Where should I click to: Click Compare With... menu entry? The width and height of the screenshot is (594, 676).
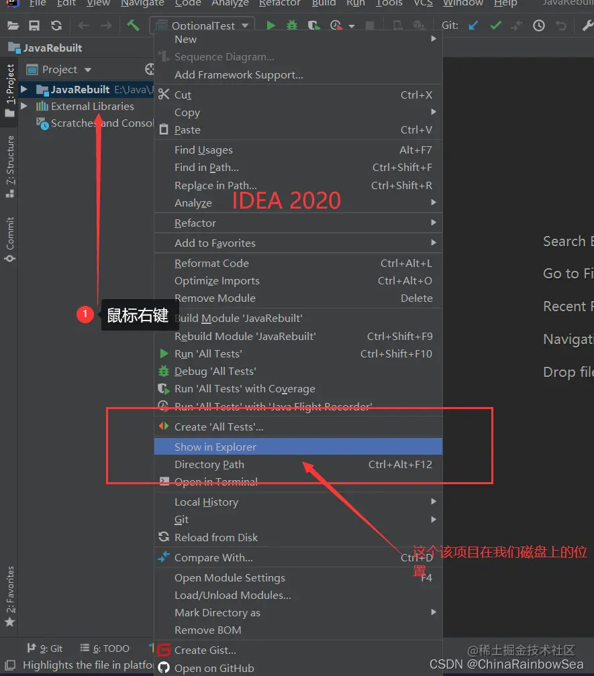[298, 557]
